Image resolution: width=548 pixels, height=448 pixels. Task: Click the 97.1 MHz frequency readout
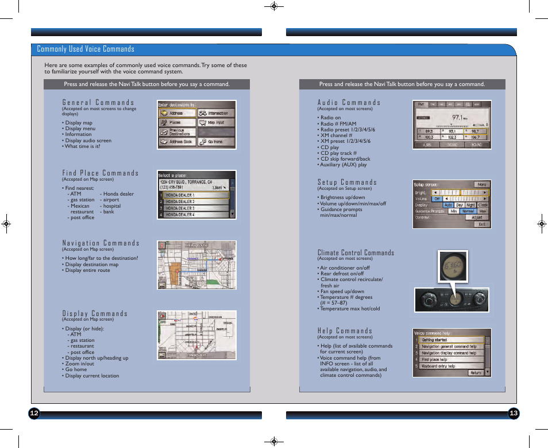pos(460,118)
